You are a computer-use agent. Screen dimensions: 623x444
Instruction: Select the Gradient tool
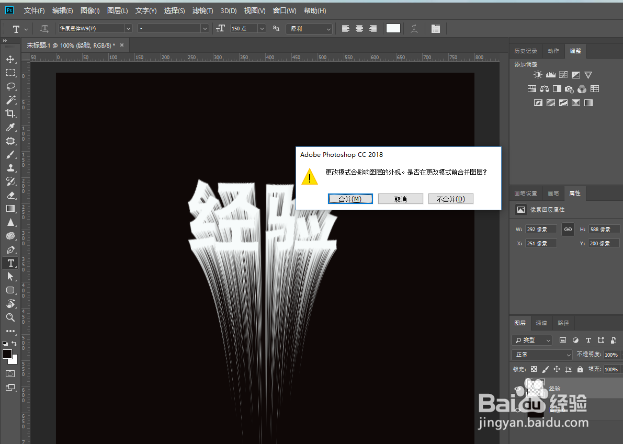[10, 209]
